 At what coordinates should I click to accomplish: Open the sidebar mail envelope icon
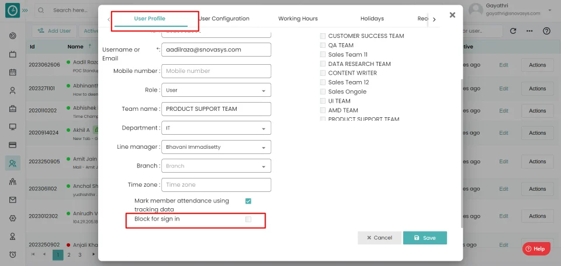point(13,200)
